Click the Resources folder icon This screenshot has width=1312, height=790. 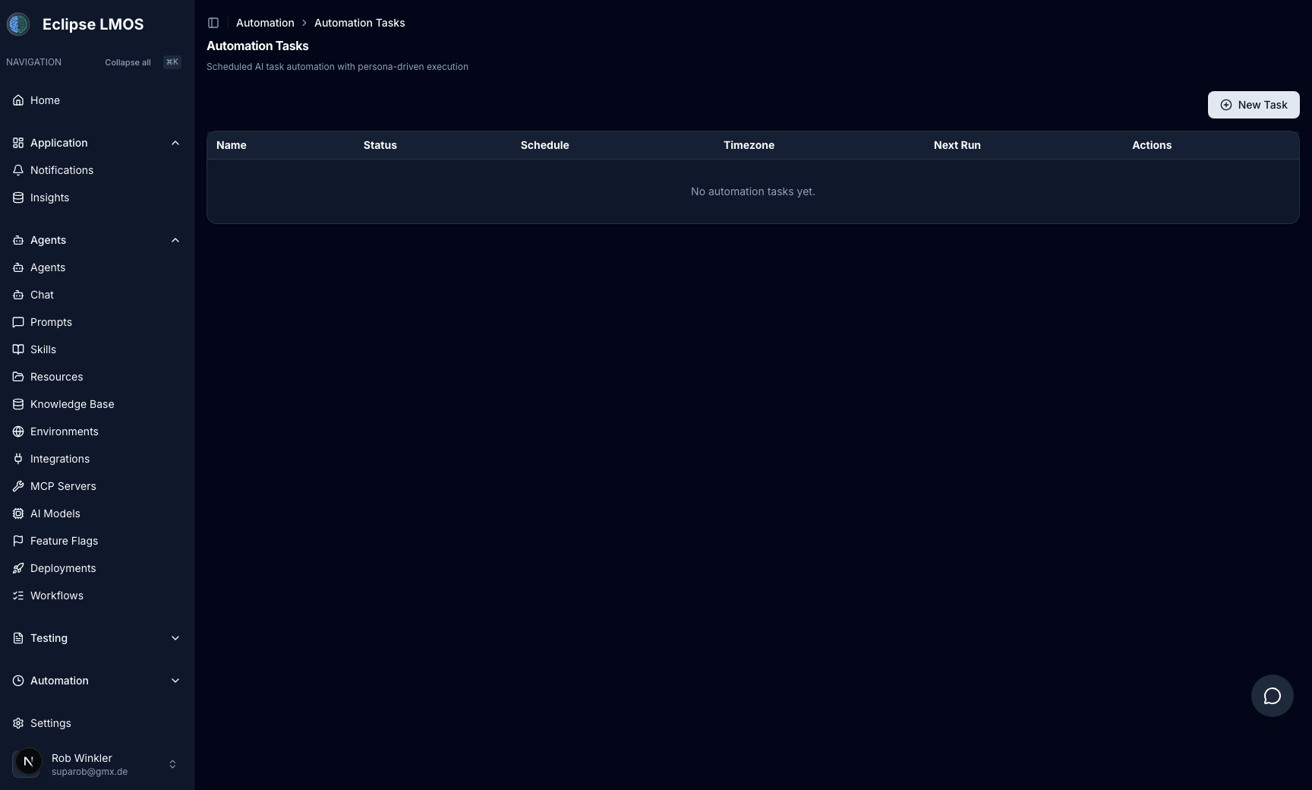point(18,377)
